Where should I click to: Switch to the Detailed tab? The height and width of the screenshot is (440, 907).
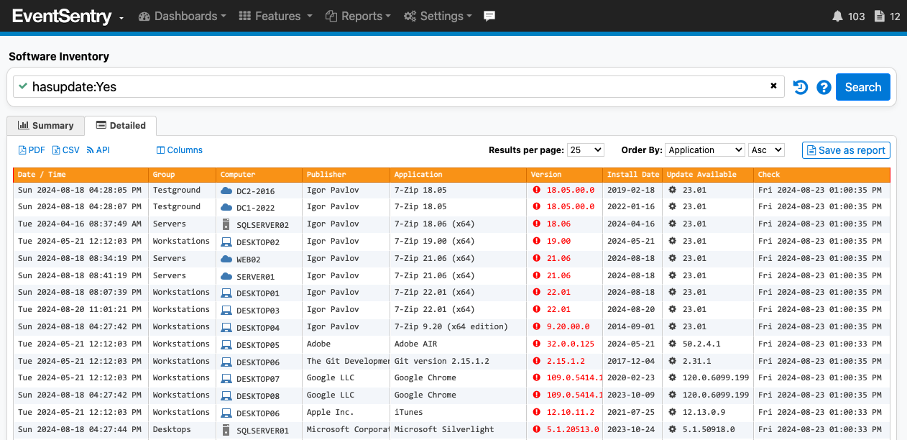coord(121,125)
